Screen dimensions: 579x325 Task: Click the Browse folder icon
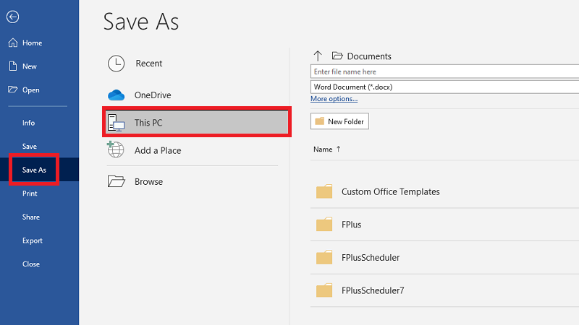(x=116, y=181)
